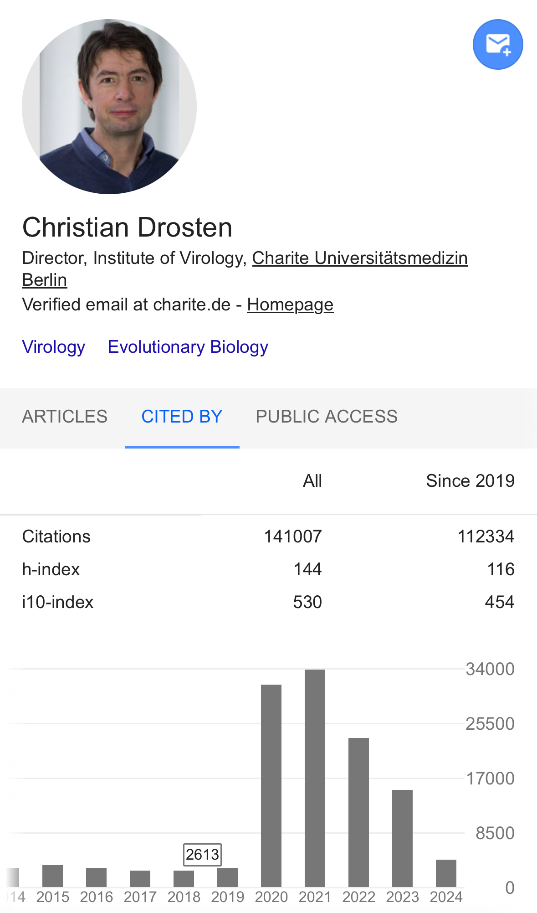Select the 2016 citations bar
Image resolution: width=537 pixels, height=913 pixels.
click(x=97, y=877)
